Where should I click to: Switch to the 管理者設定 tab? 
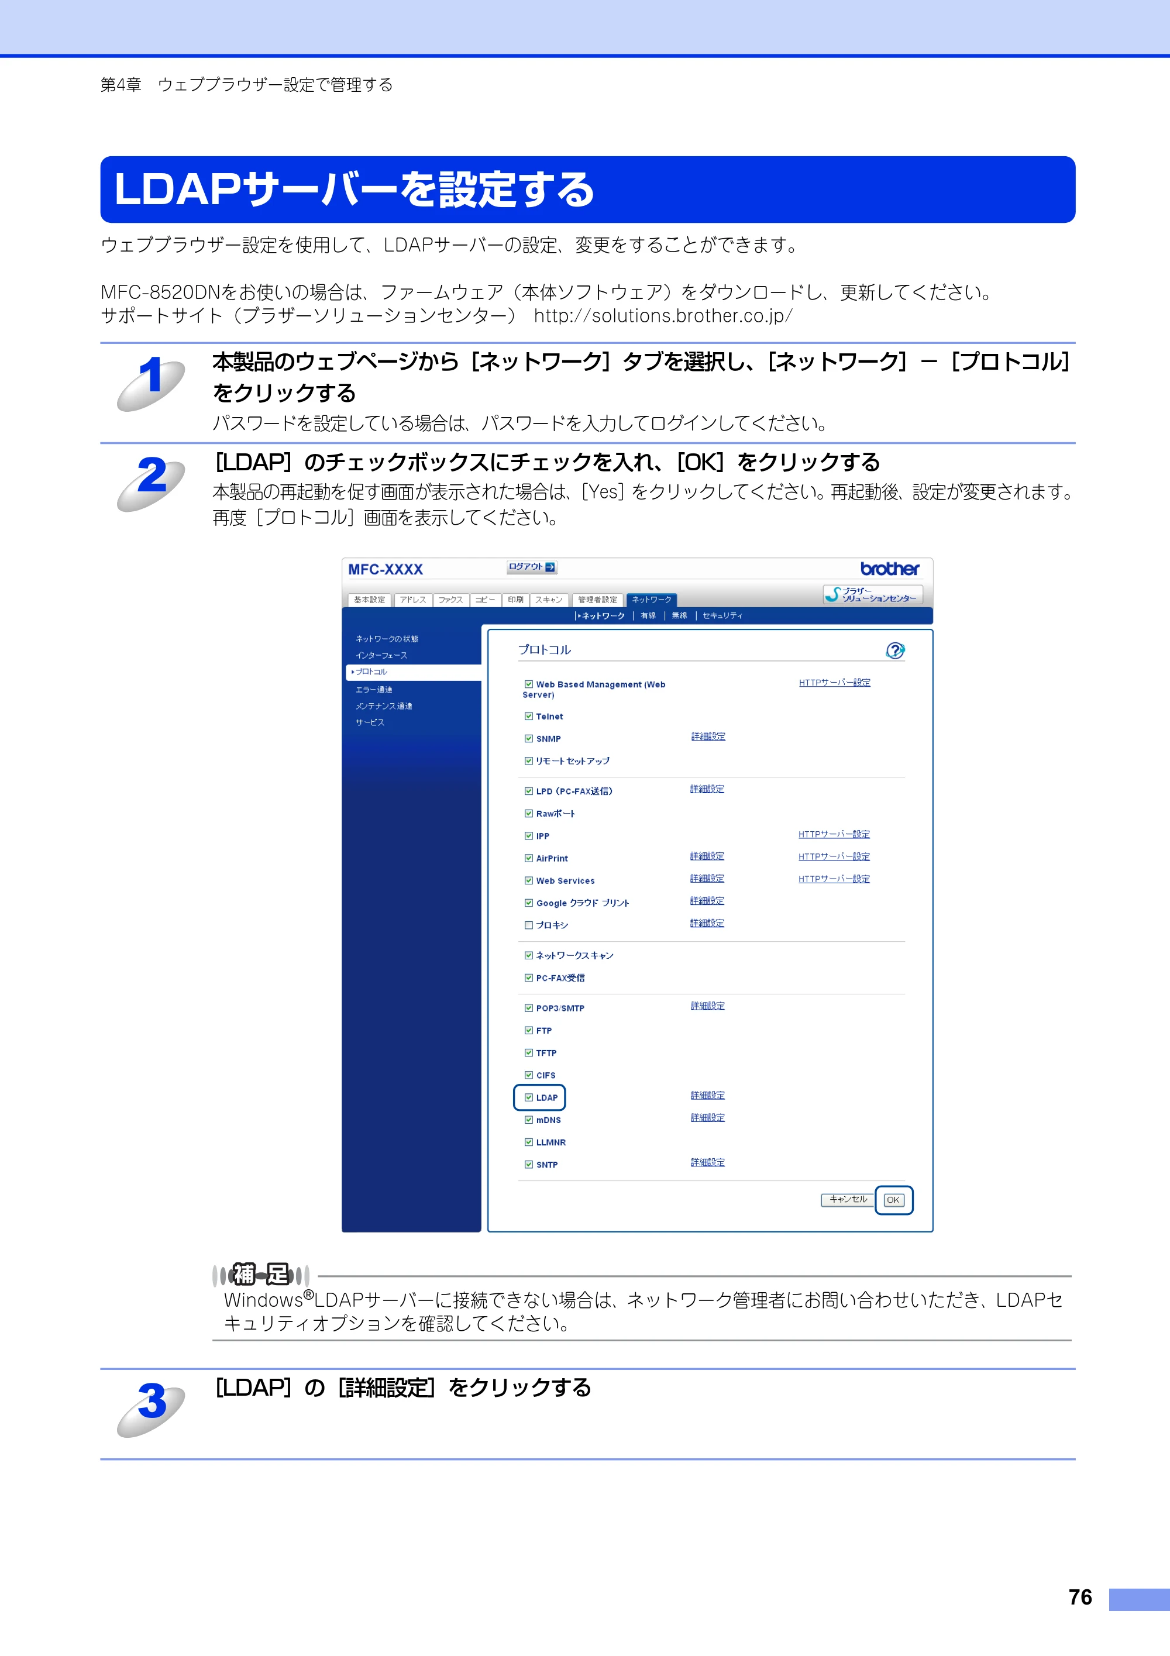tap(598, 600)
